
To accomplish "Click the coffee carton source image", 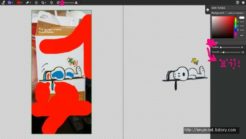I will pos(62,72).
